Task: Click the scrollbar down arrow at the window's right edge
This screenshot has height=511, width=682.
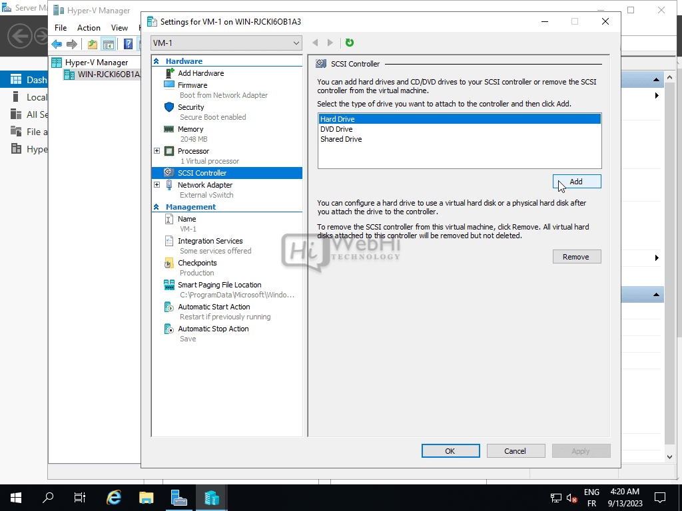Action: click(669, 456)
